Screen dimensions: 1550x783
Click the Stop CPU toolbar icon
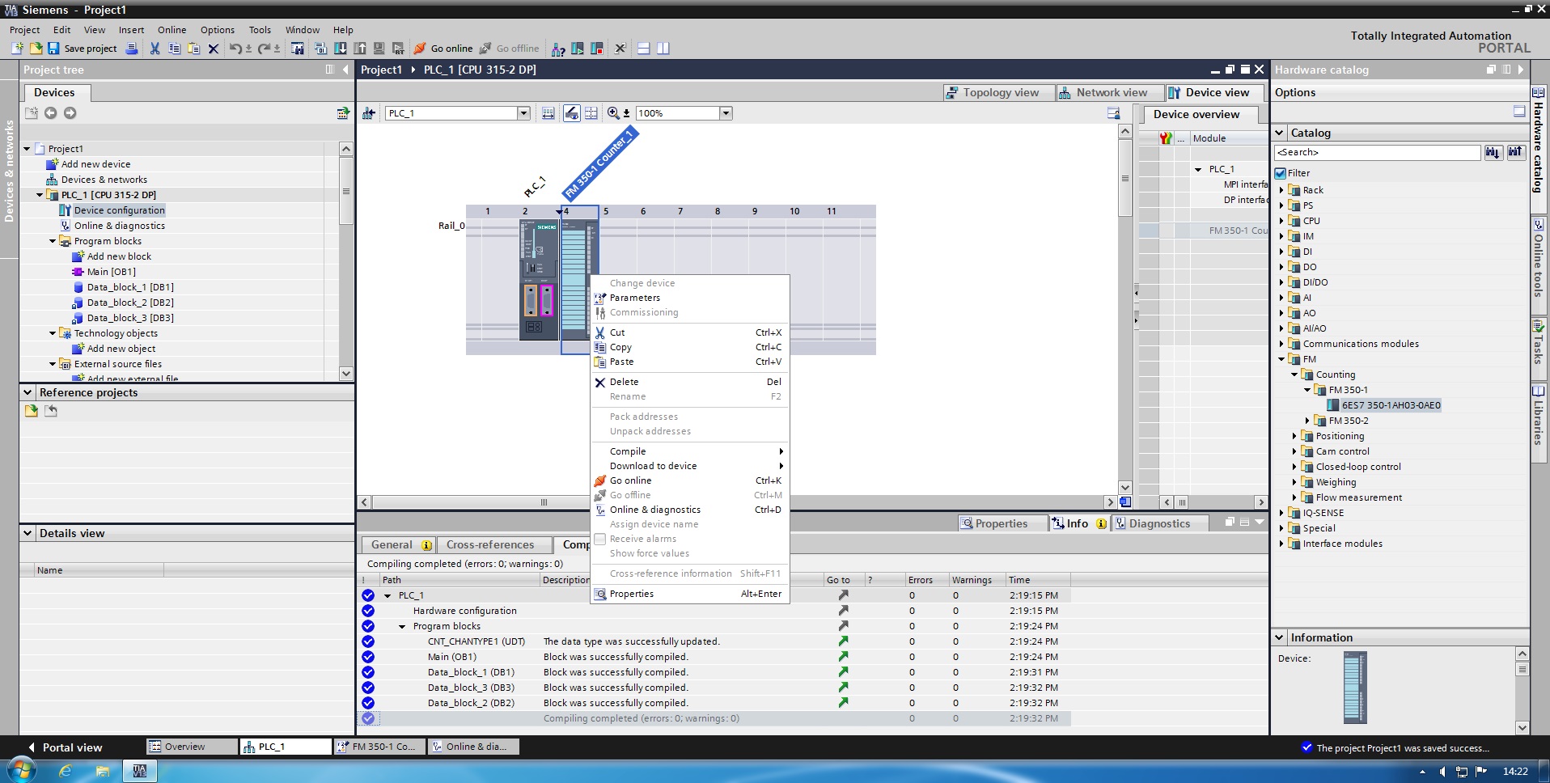click(597, 49)
